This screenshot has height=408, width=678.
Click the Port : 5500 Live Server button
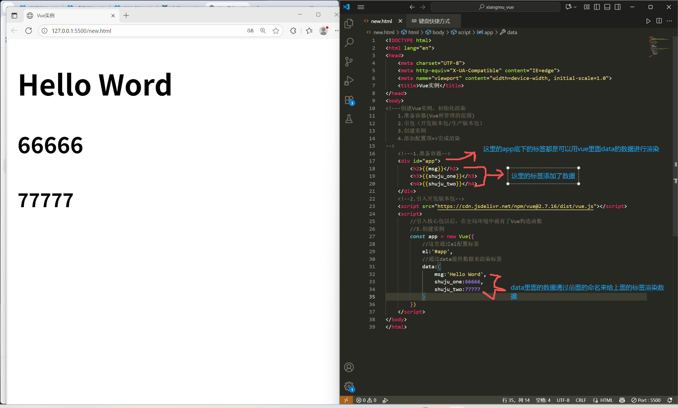[x=646, y=400]
